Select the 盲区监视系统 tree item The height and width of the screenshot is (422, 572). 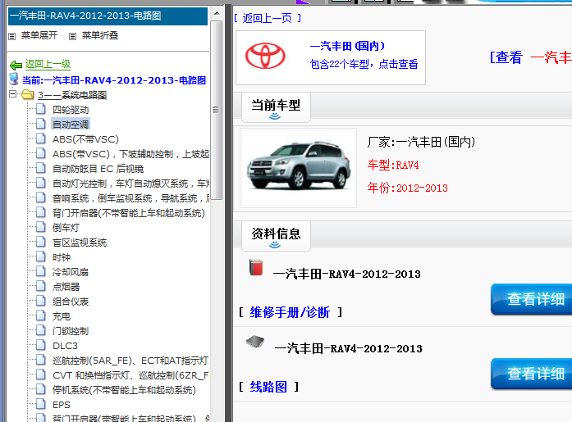tap(80, 243)
